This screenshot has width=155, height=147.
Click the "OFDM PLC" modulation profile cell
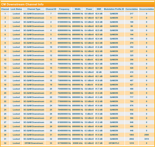click(x=114, y=143)
